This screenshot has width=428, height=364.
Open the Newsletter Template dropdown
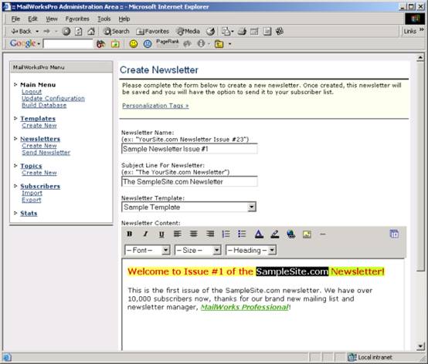(251, 207)
